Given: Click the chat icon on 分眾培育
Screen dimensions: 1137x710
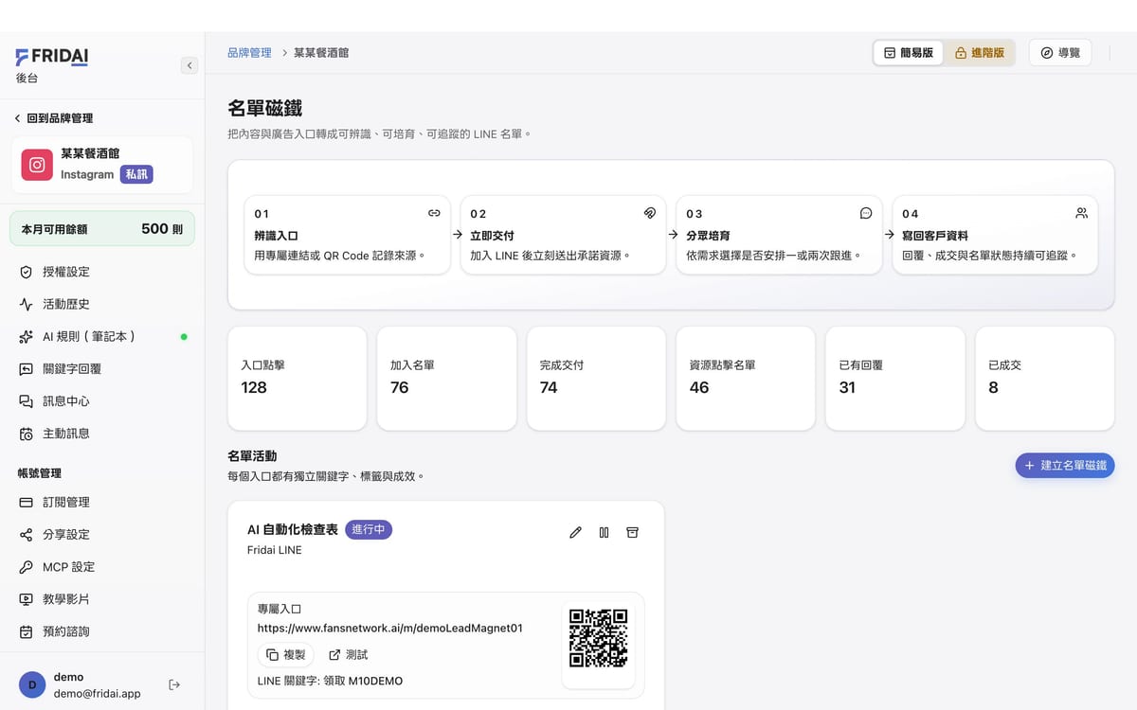Looking at the screenshot, I should 866,213.
